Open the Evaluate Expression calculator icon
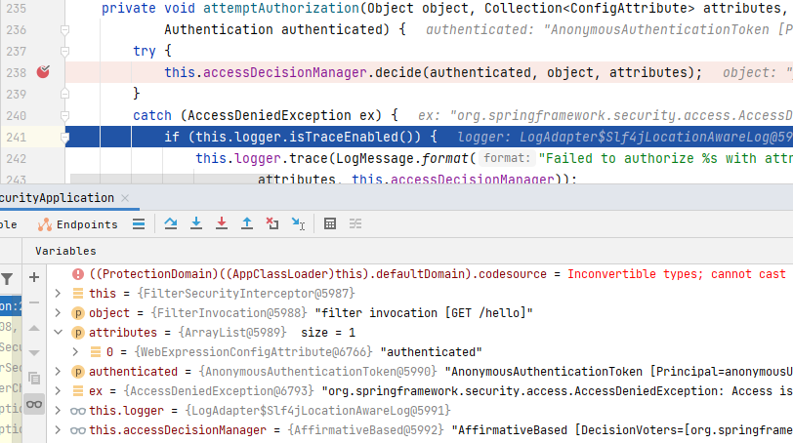793x443 pixels. [330, 223]
